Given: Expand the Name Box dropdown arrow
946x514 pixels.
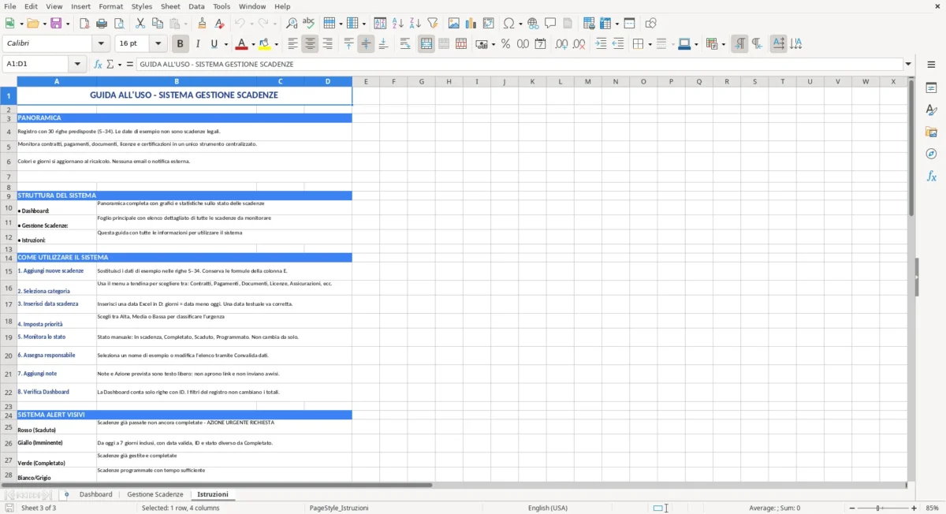Looking at the screenshot, I should point(77,64).
